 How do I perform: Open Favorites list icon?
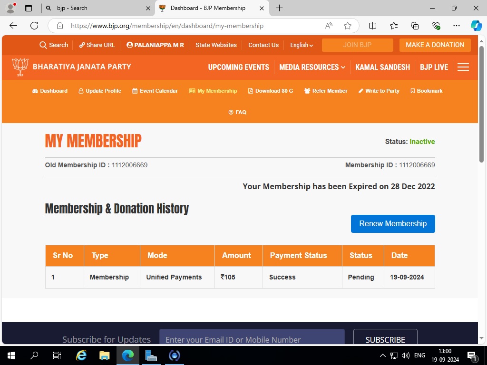click(x=393, y=26)
